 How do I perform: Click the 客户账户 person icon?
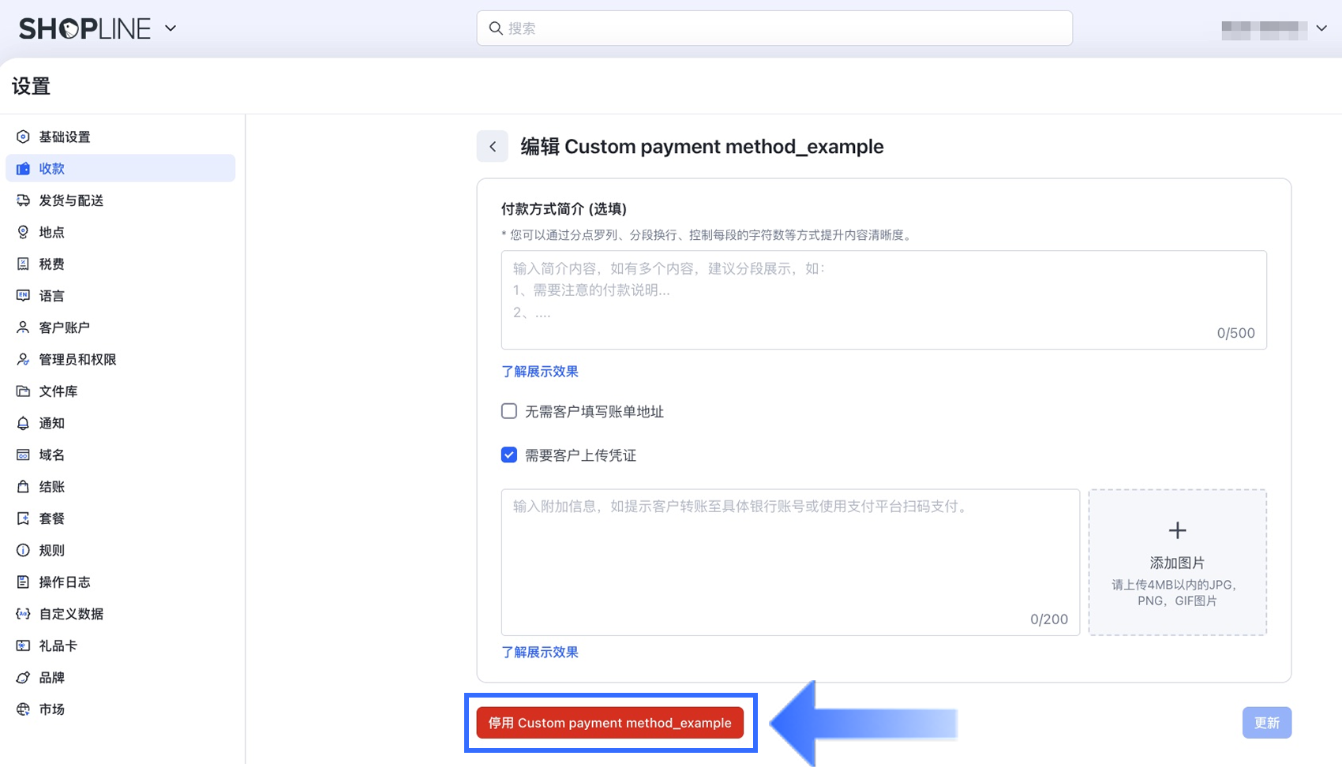click(23, 327)
